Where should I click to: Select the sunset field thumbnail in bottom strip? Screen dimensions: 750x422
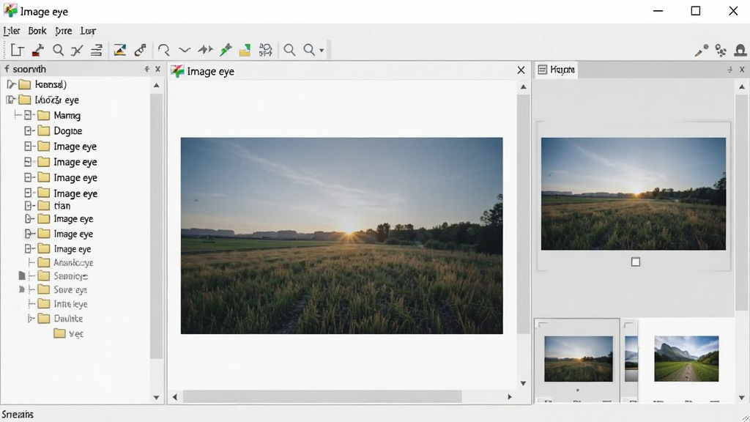pos(579,359)
